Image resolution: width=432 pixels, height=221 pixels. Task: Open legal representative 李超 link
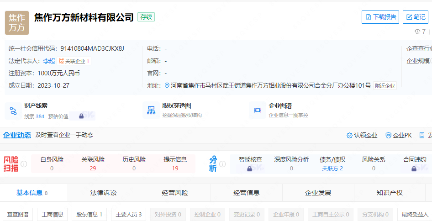pos(49,61)
